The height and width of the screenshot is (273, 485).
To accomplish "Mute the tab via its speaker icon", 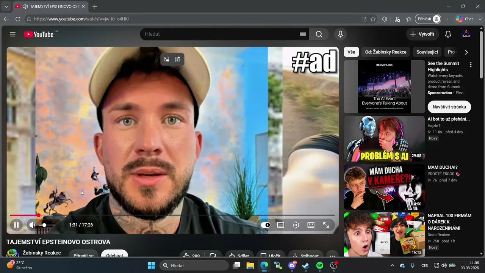I will 25,6.
